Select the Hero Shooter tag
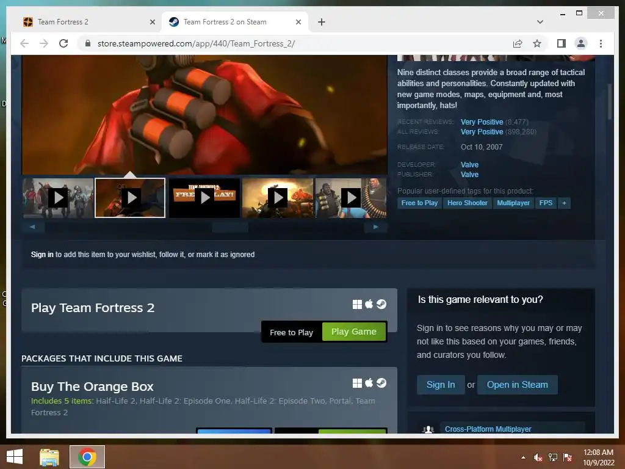Image resolution: width=625 pixels, height=469 pixels. [467, 203]
